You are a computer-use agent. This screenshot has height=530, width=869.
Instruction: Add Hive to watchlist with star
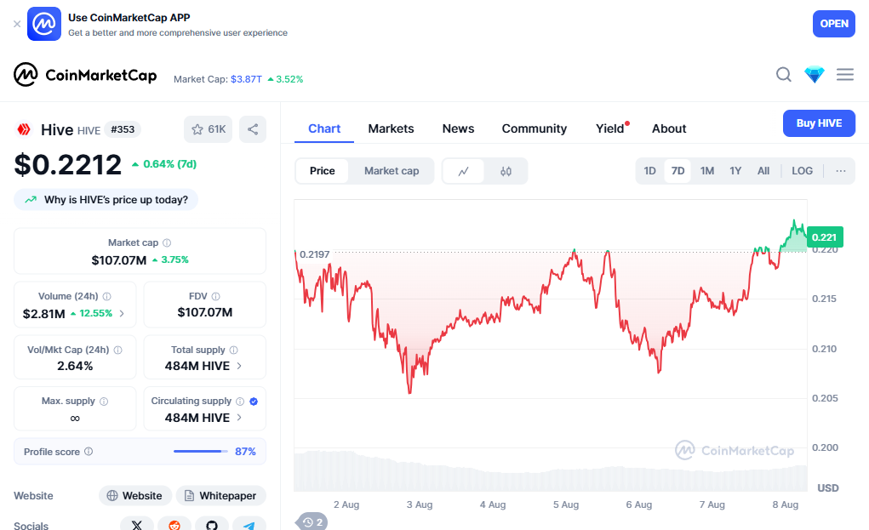pos(208,129)
